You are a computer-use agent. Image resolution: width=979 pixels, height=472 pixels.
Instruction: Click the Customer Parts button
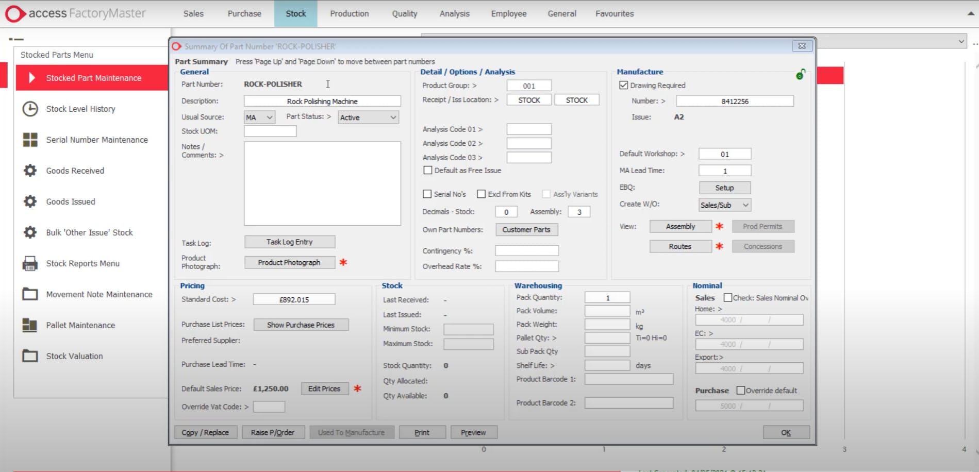pyautogui.click(x=526, y=229)
